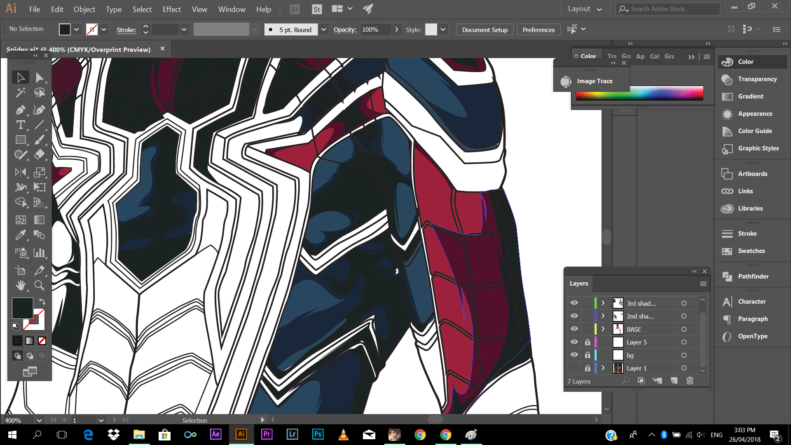The image size is (791, 445).
Task: Click the Document Setup button
Action: (485, 30)
